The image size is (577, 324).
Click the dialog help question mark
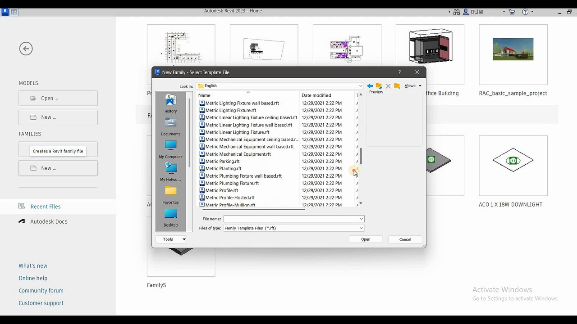click(399, 72)
